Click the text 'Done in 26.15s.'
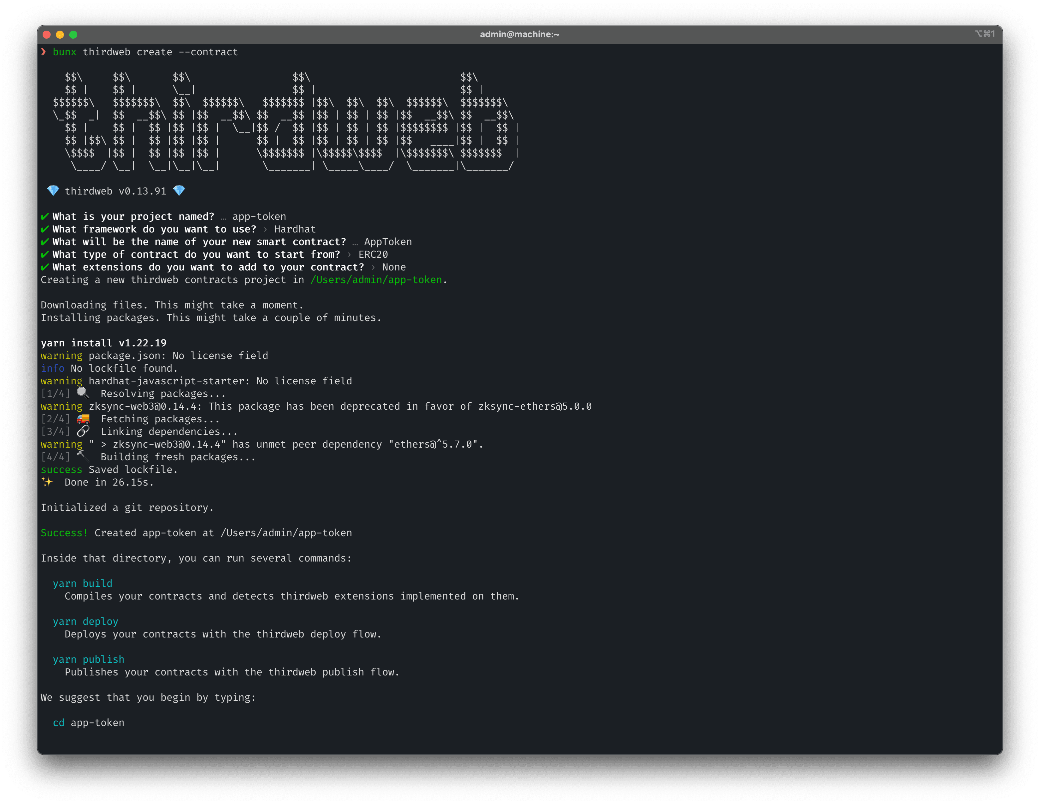 [x=109, y=482]
